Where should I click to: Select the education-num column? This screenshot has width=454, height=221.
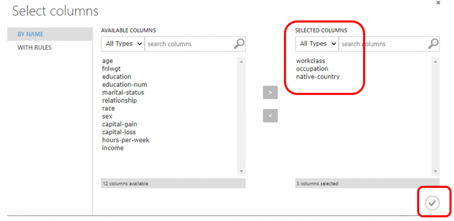point(125,85)
